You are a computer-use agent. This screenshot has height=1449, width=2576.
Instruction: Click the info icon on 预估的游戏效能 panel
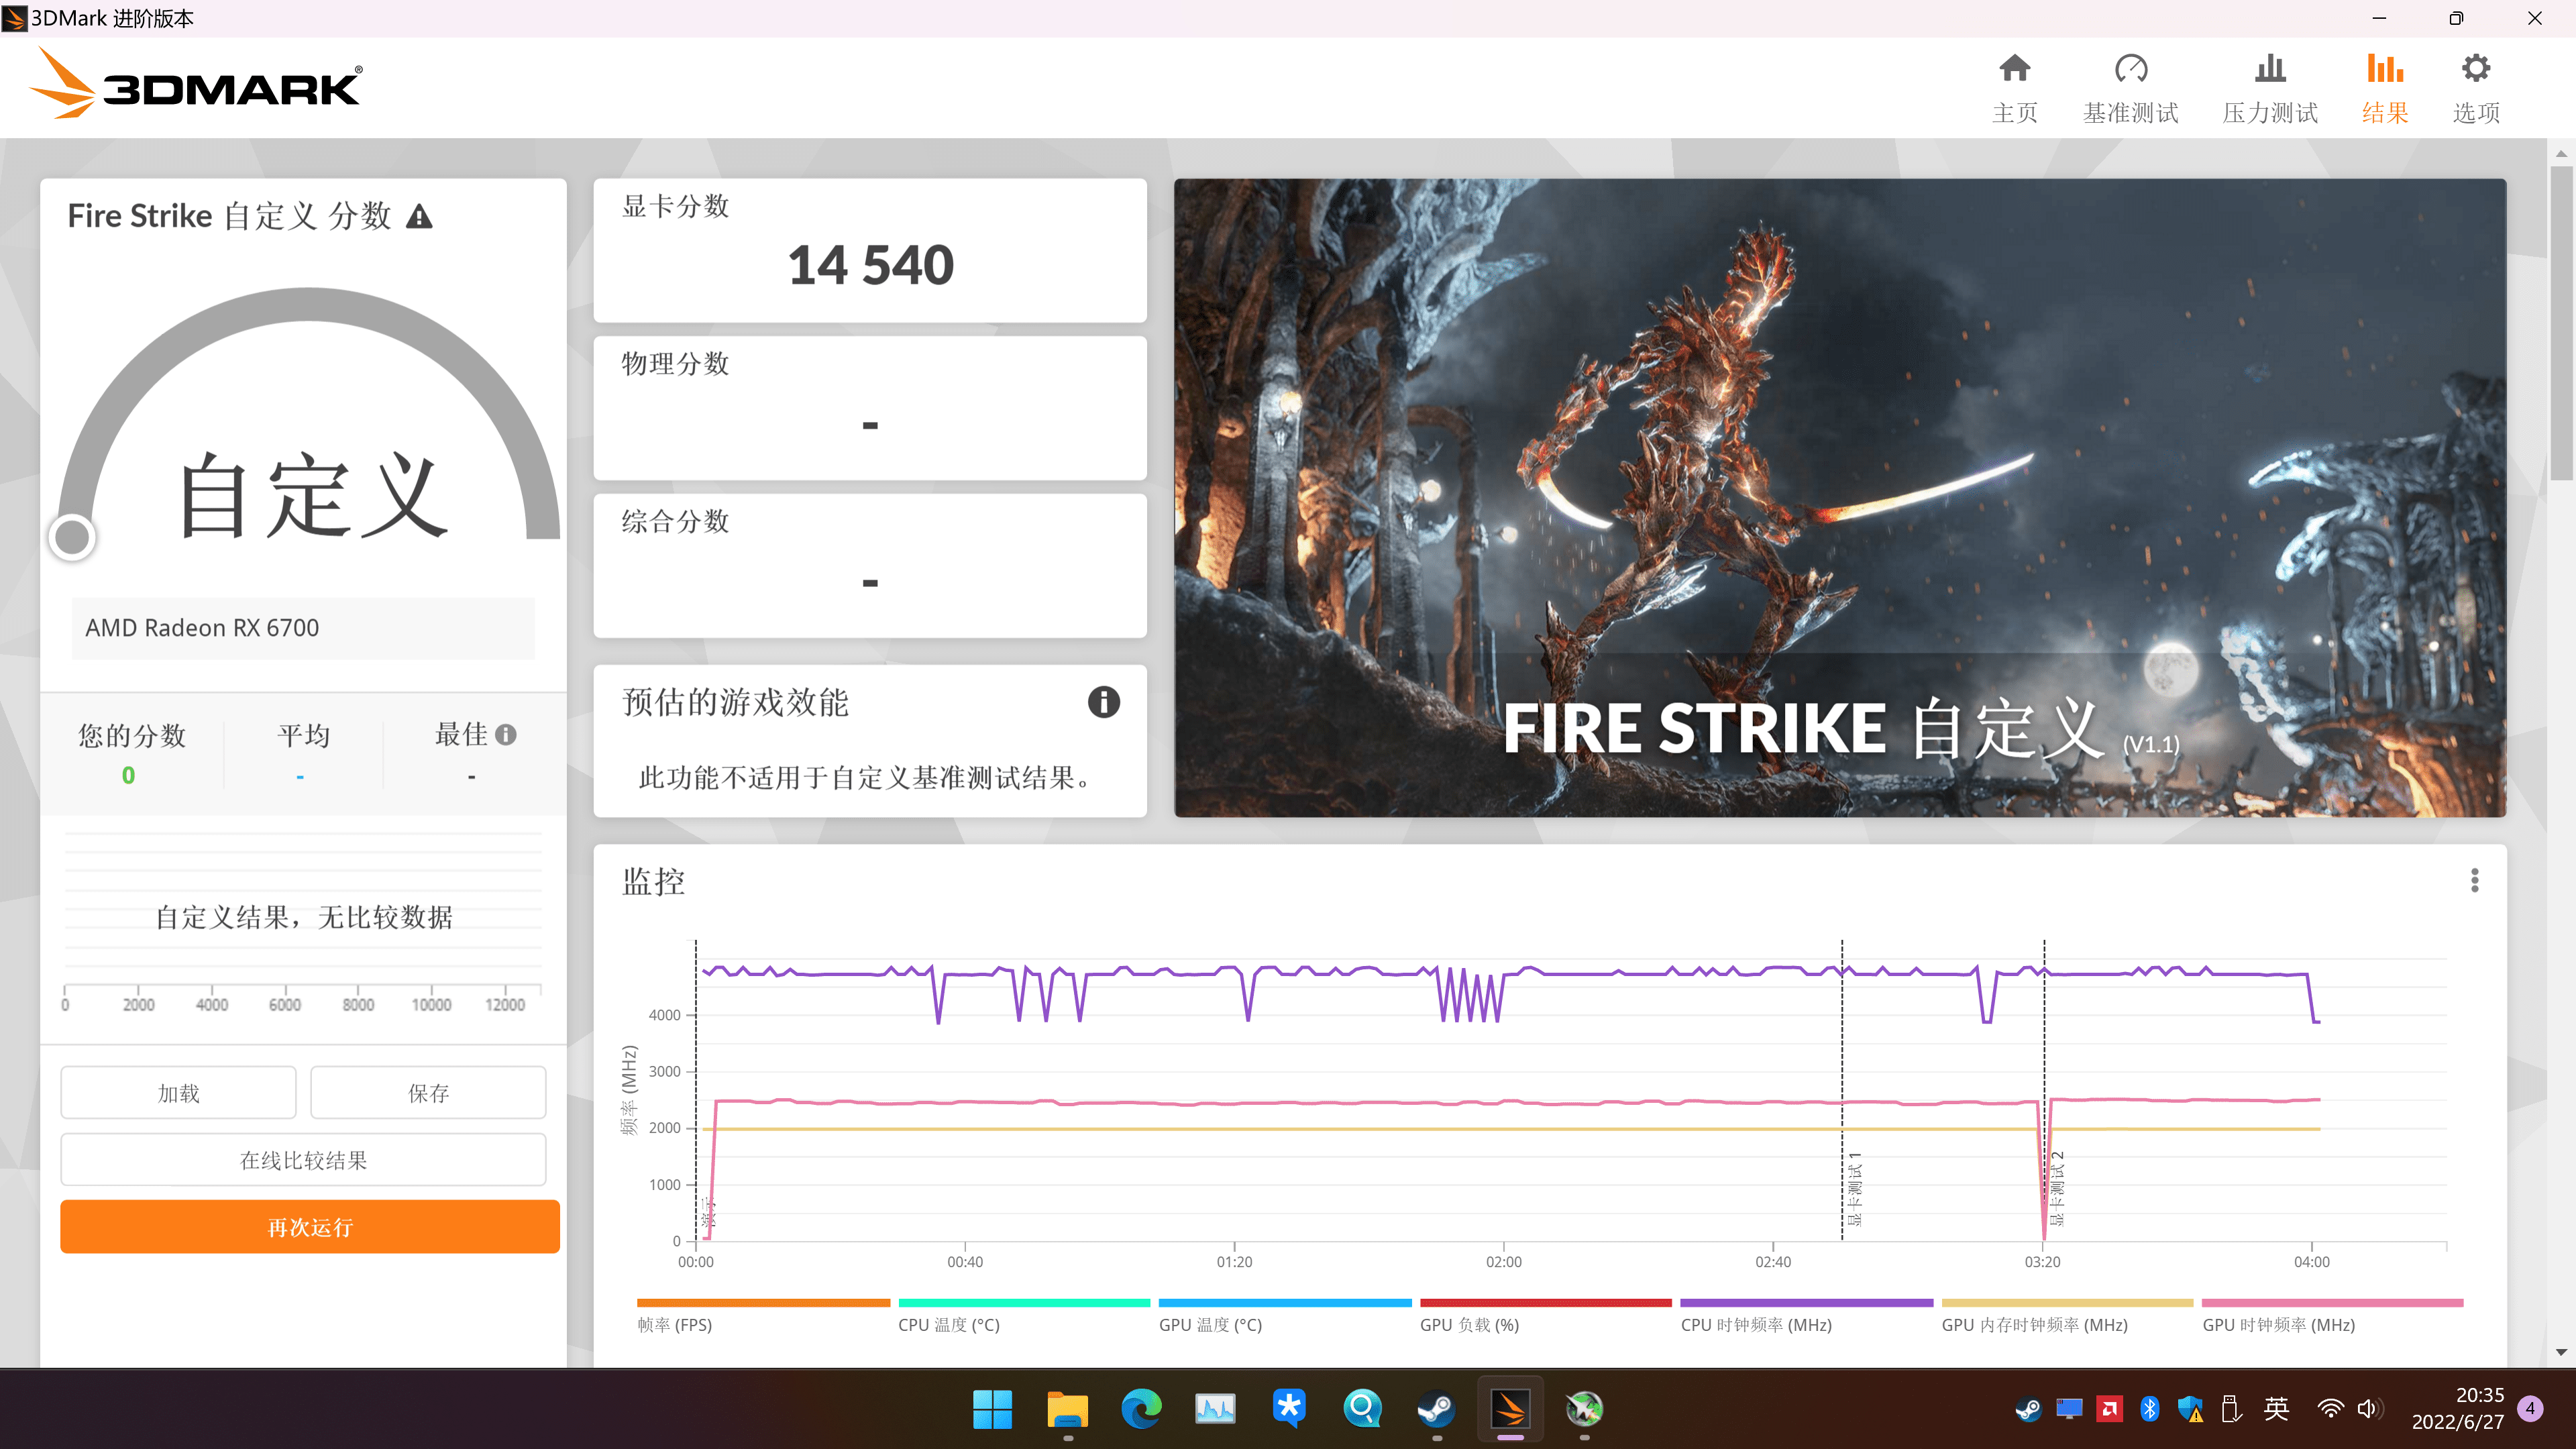click(x=1103, y=703)
